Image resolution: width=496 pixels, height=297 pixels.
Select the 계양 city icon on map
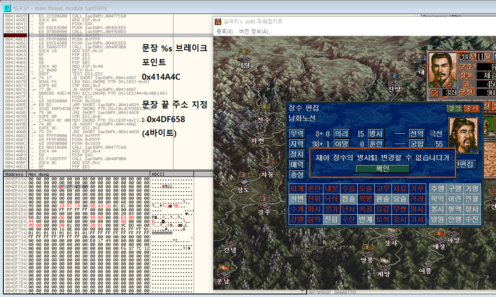[384, 264]
